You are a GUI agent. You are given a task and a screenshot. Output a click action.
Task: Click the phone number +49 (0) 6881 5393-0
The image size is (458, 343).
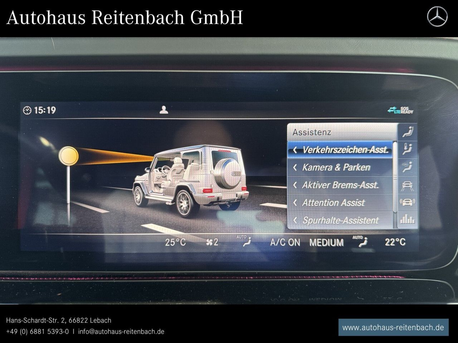click(38, 331)
